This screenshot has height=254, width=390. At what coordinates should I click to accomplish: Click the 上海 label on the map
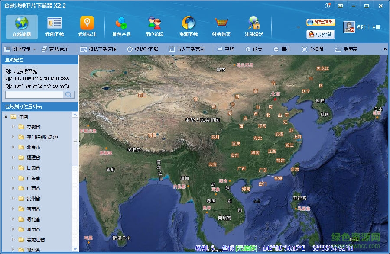297,137
